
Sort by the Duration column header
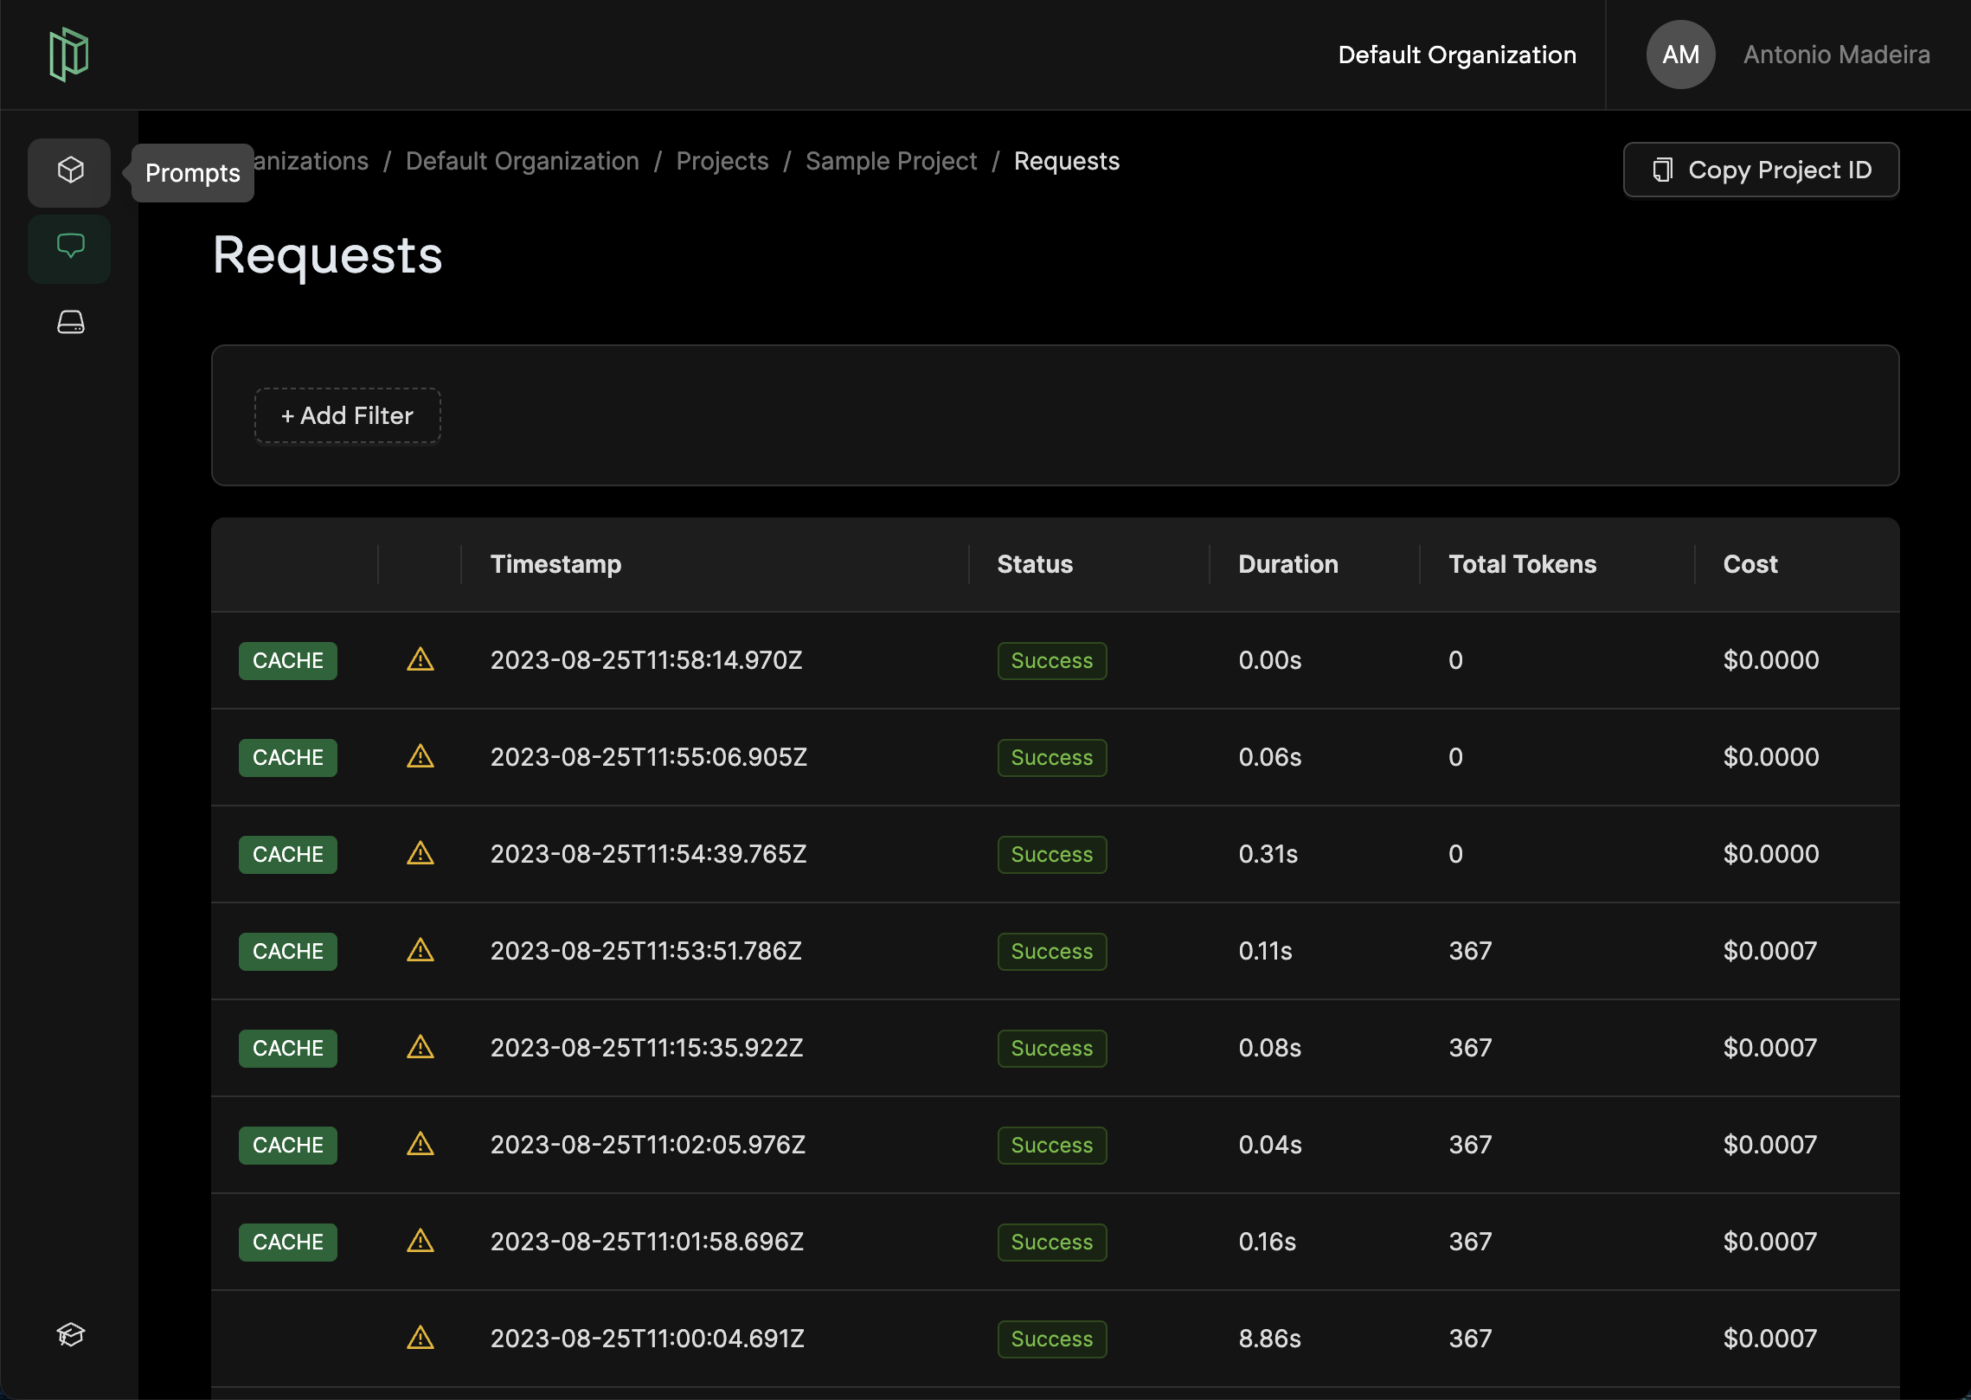coord(1287,564)
